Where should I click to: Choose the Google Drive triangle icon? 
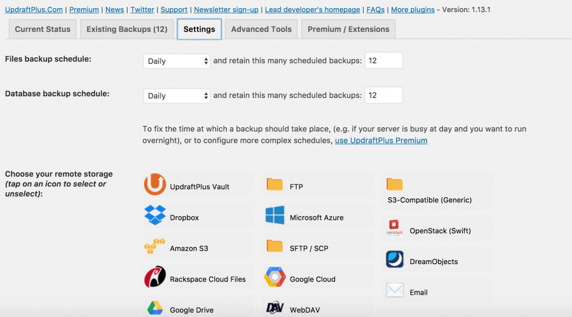154,308
